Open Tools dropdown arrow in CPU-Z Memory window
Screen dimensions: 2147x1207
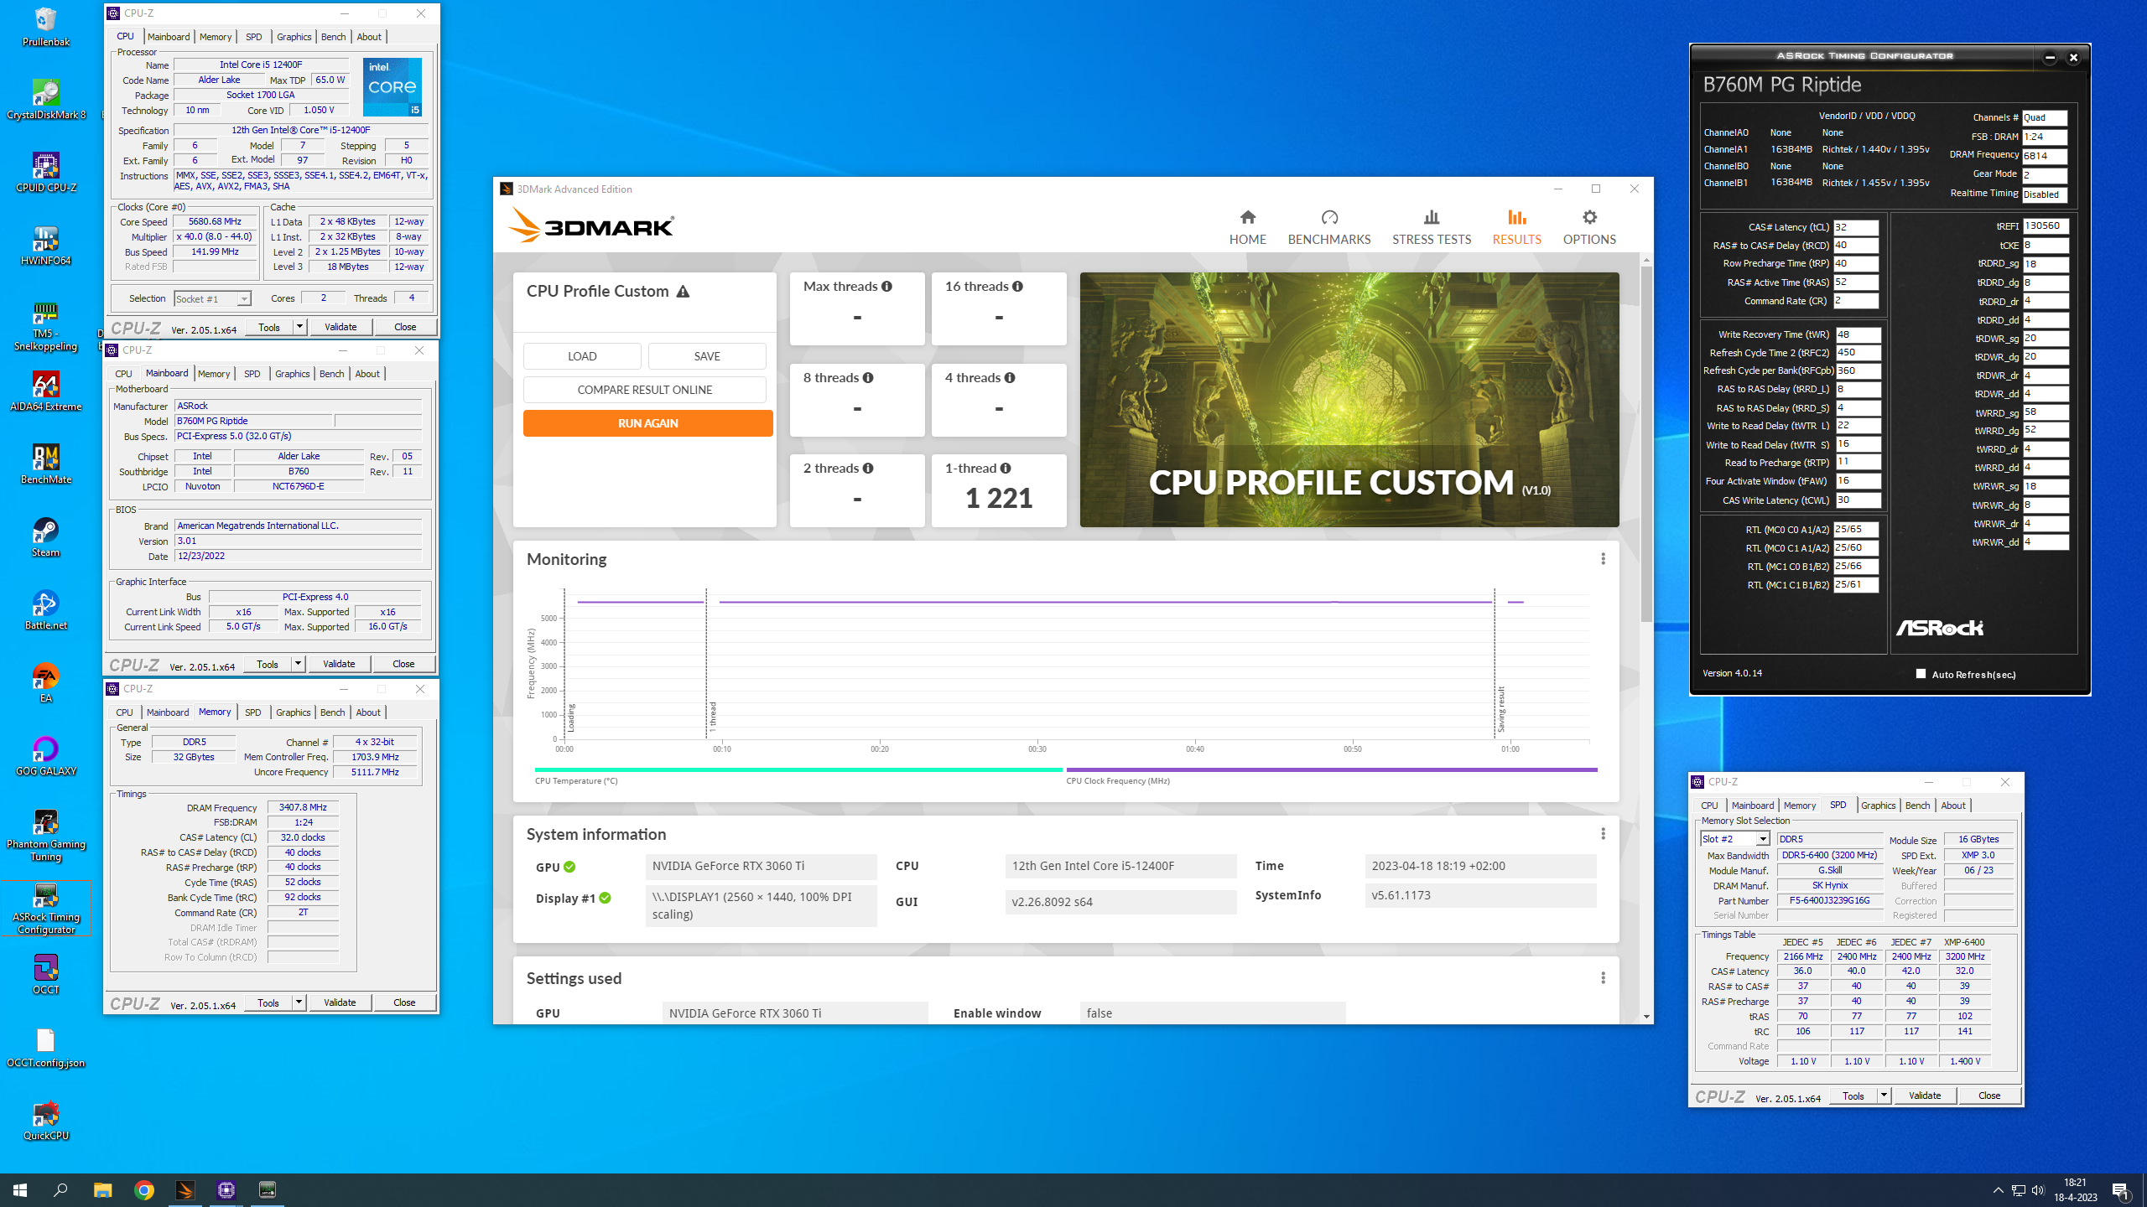pos(299,1002)
